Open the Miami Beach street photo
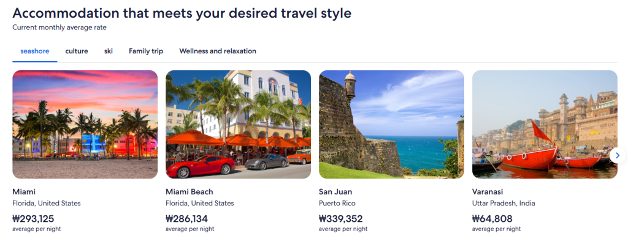The image size is (628, 247). (238, 124)
